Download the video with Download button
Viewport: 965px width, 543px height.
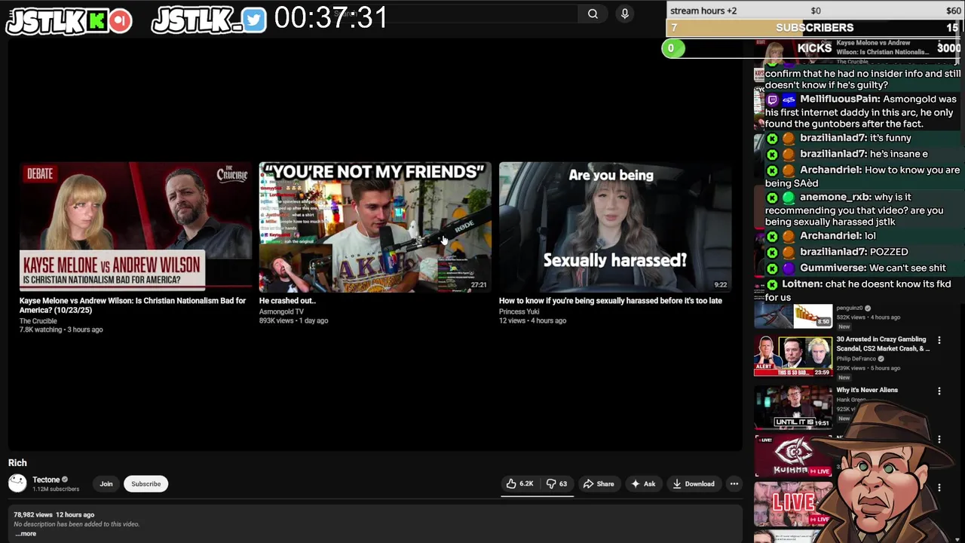pos(694,483)
